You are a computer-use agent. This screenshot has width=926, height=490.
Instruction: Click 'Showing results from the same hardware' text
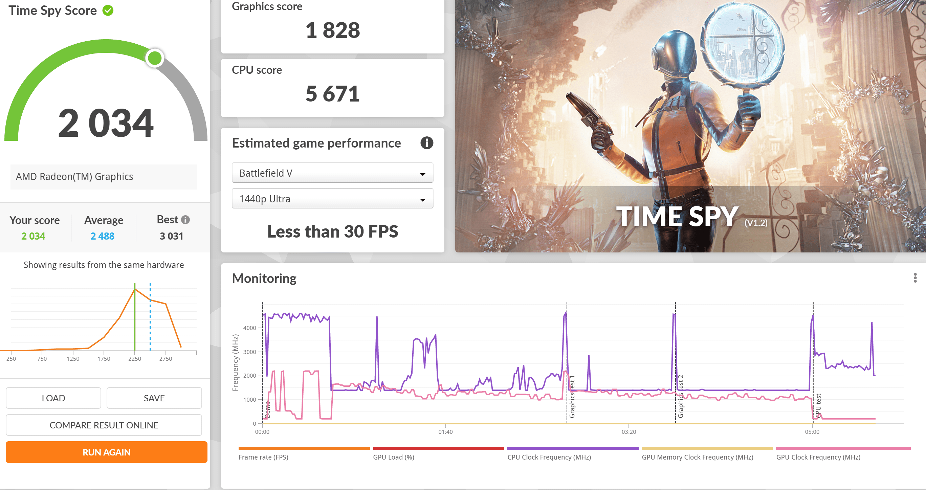[x=104, y=265]
